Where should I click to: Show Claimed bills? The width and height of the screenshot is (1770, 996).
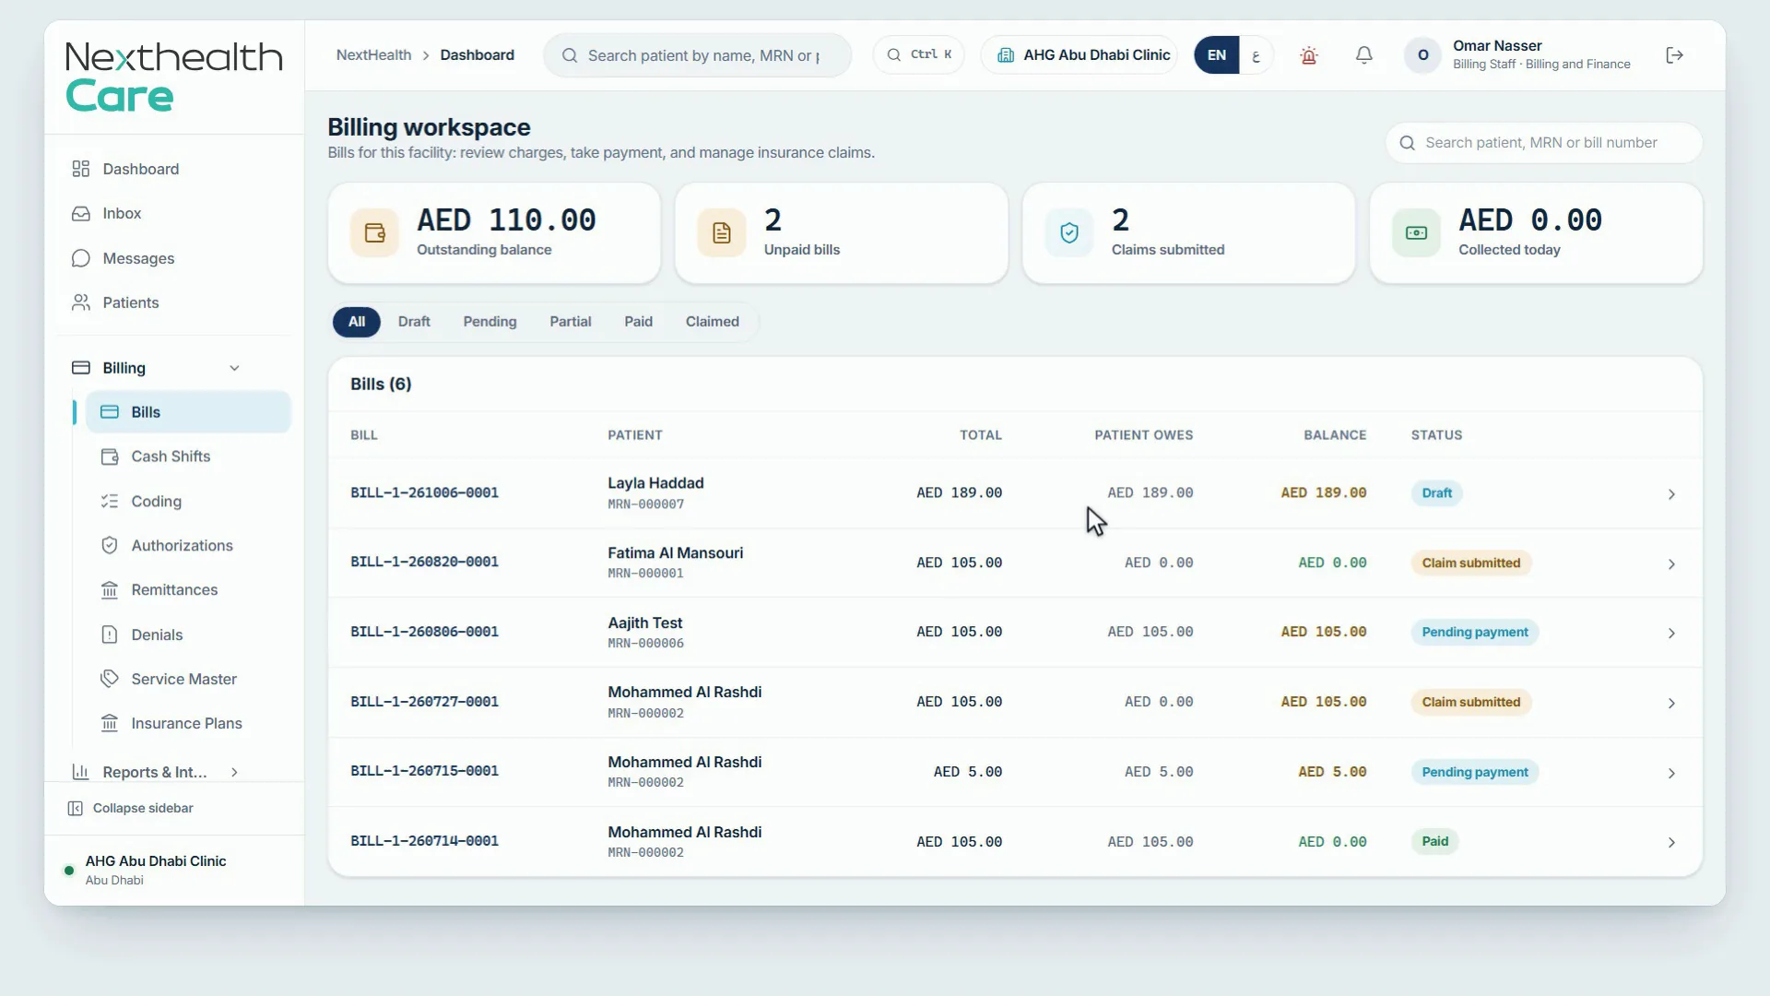(712, 322)
